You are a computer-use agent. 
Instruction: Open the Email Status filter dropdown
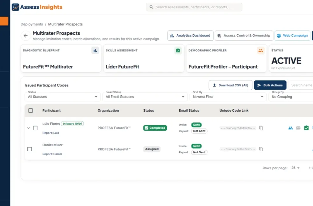145,97
